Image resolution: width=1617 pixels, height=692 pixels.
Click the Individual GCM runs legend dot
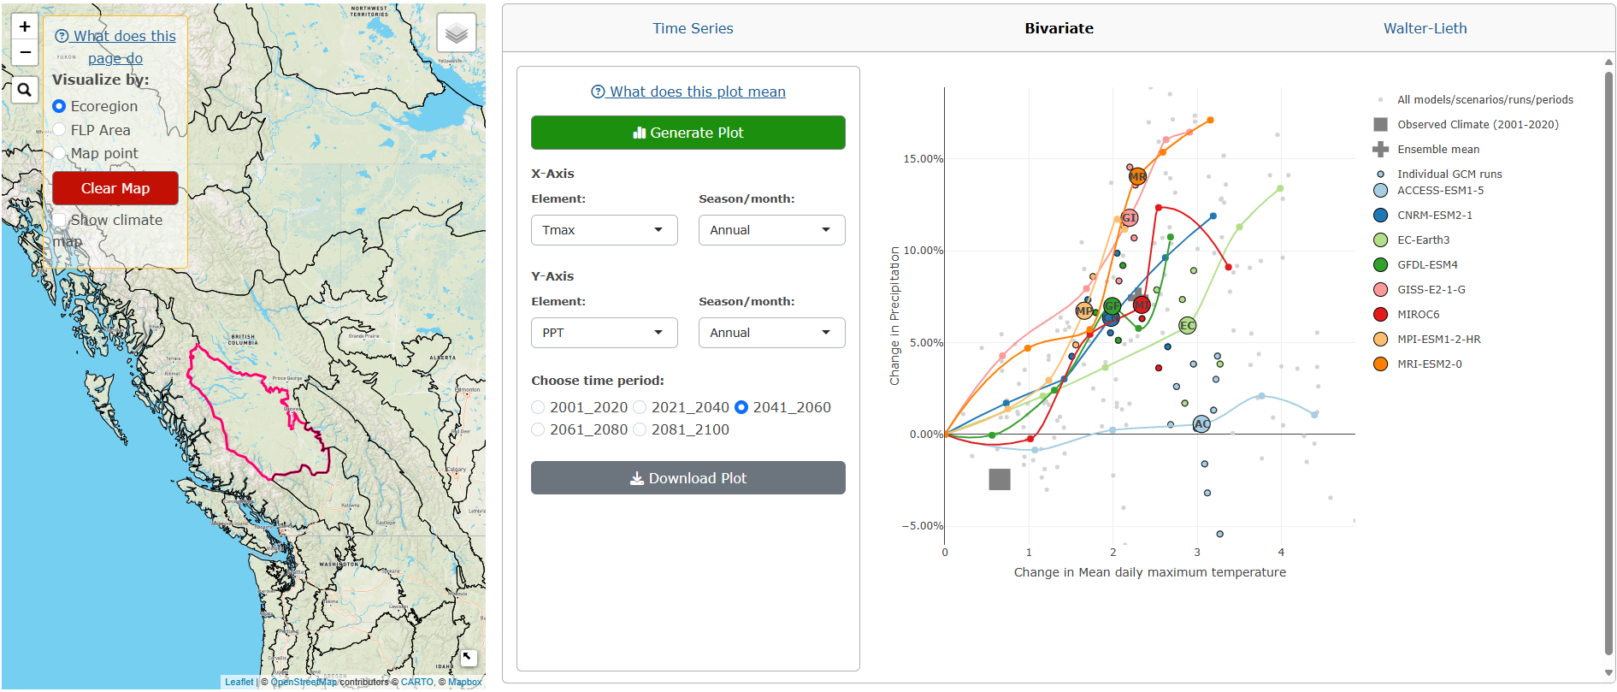[x=1380, y=174]
